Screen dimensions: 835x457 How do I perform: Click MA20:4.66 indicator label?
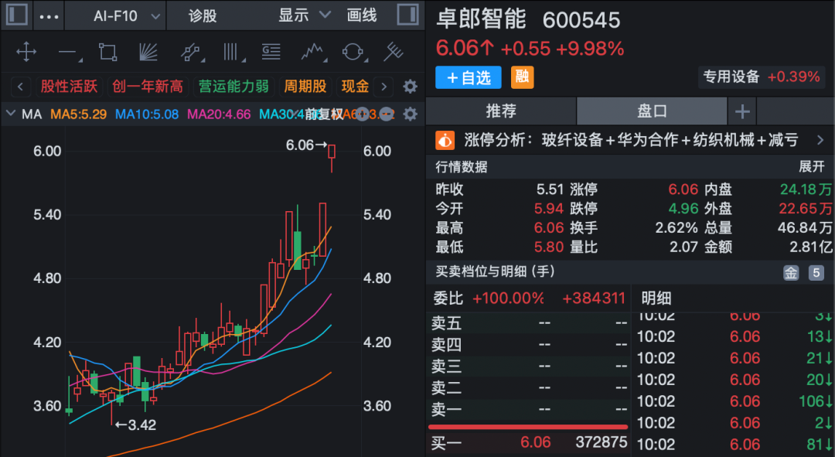219,114
